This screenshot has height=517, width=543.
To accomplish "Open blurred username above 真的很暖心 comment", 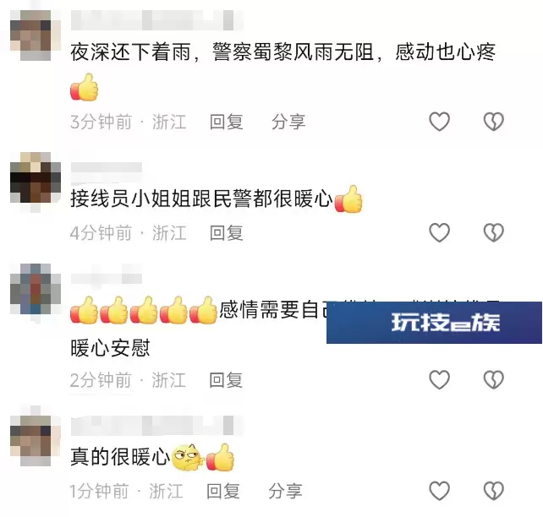I will point(156,426).
